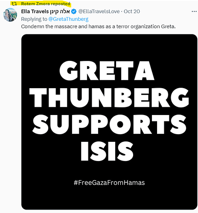Visit the @GretaThunberg mention link
The width and height of the screenshot is (198, 213).
[x=68, y=19]
